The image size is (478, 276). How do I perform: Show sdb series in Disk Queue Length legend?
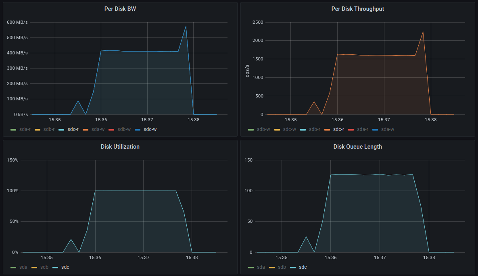point(282,267)
